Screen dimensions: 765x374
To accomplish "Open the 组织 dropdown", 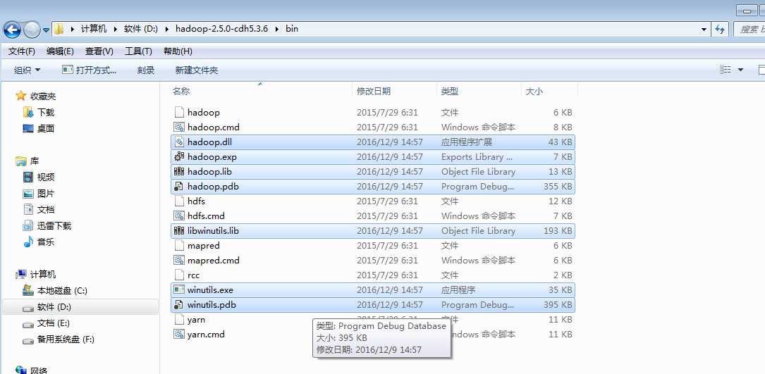I will coord(27,70).
